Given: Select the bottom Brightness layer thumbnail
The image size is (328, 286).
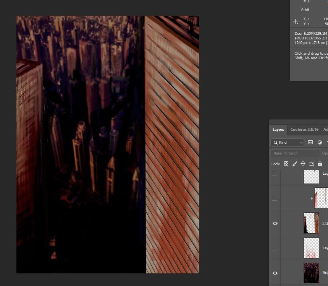Looking at the screenshot, I should (x=311, y=273).
